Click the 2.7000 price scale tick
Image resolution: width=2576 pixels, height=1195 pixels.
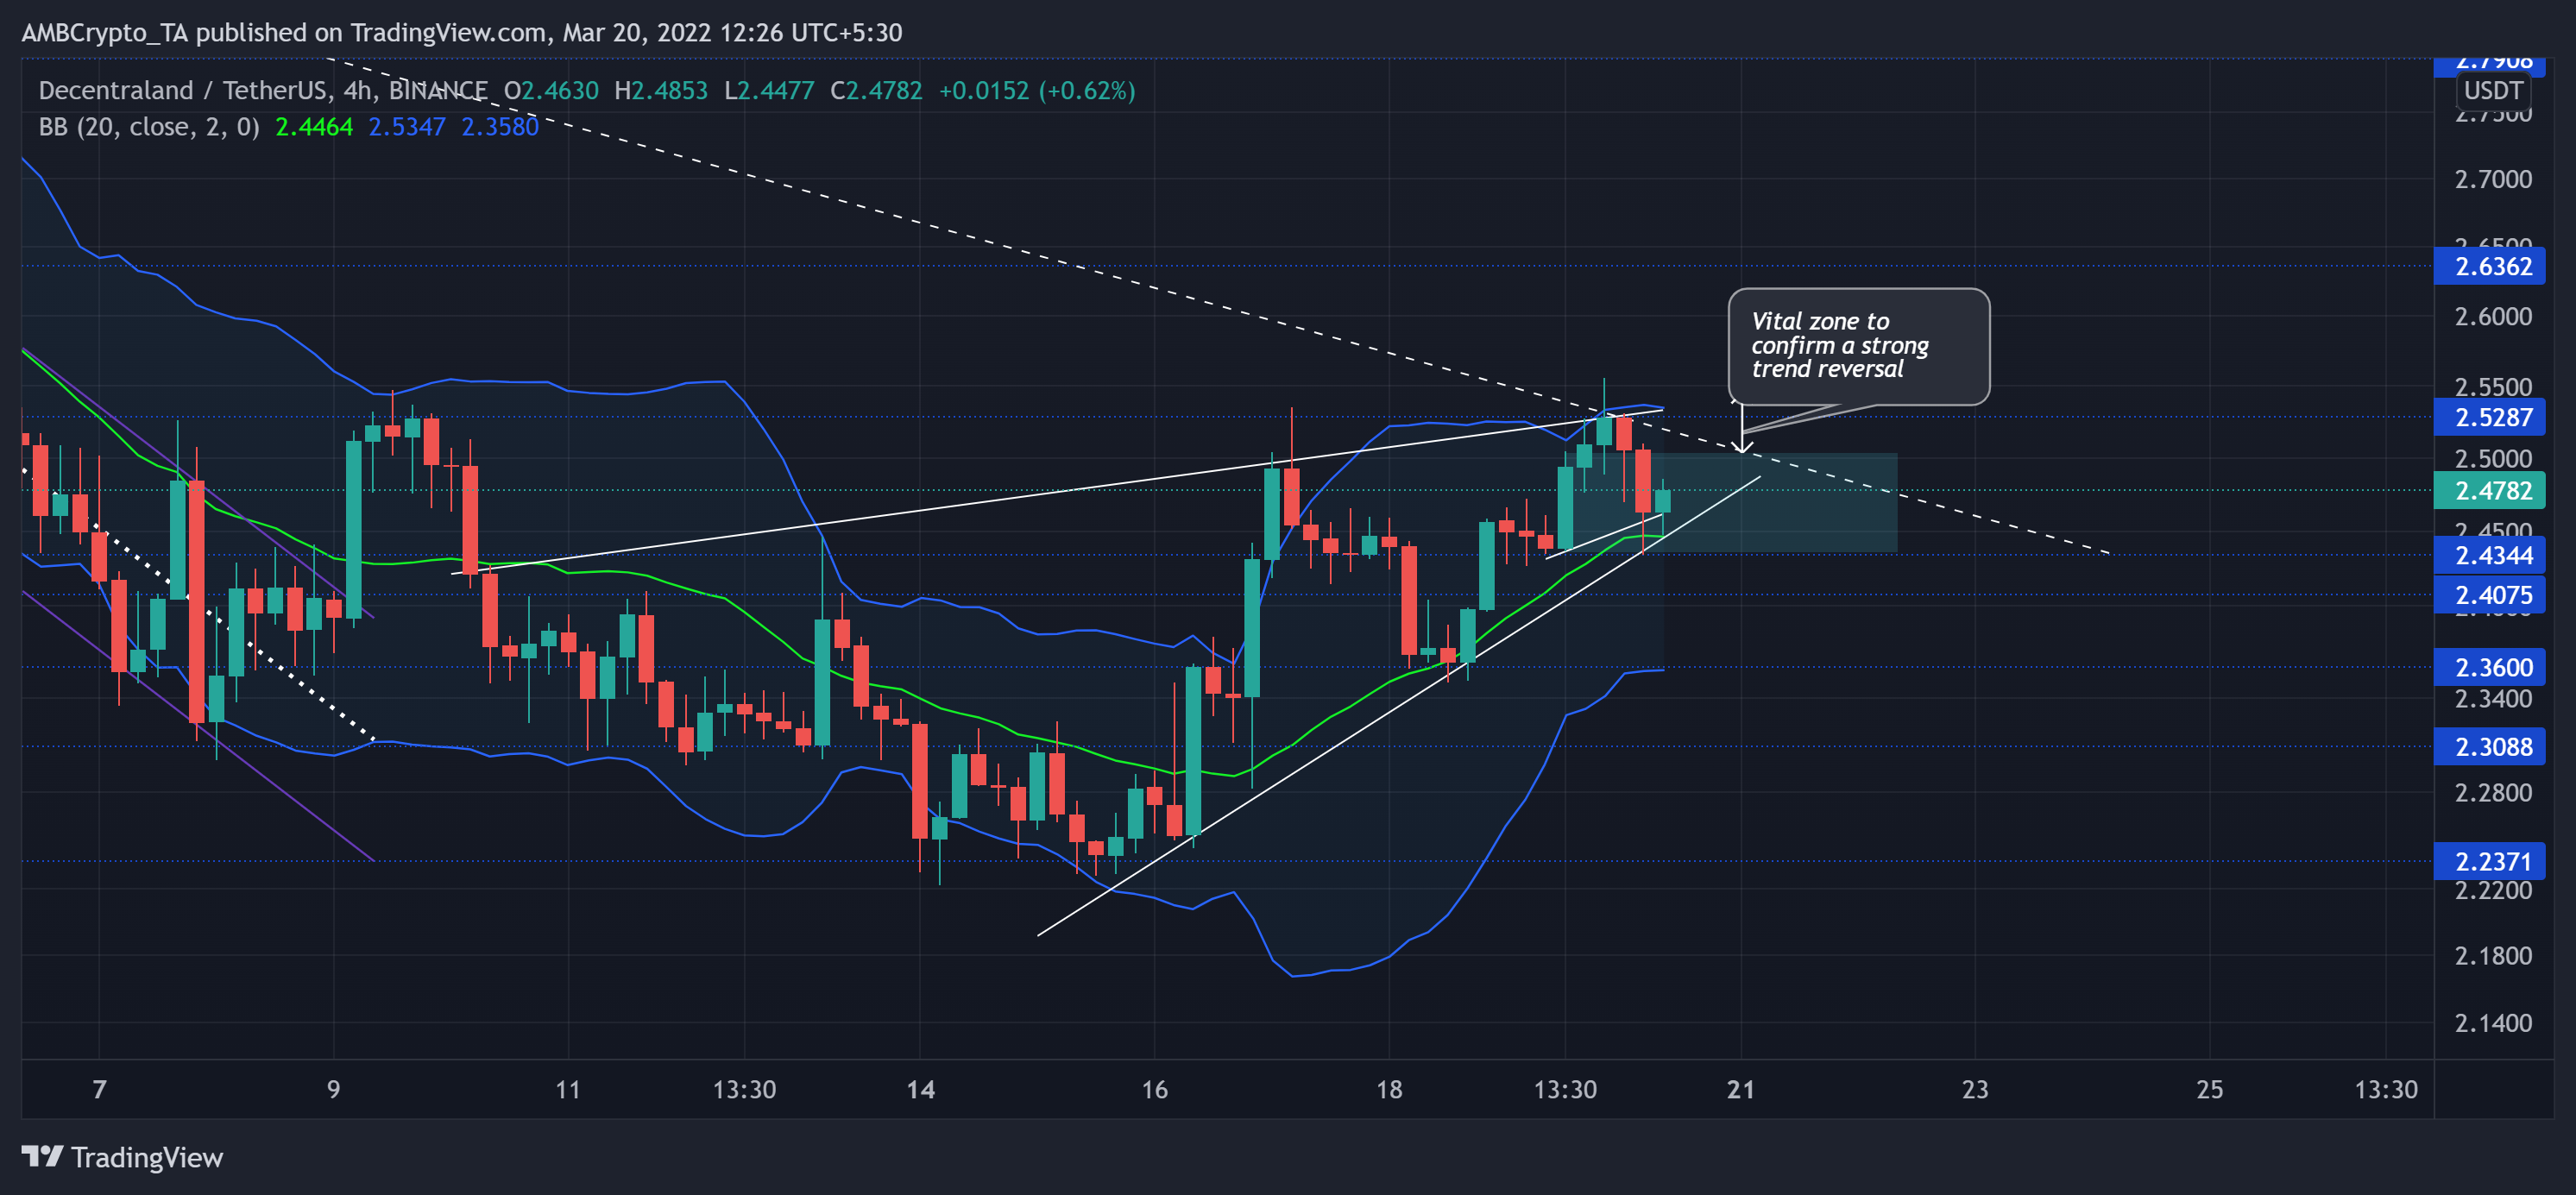[x=2493, y=180]
